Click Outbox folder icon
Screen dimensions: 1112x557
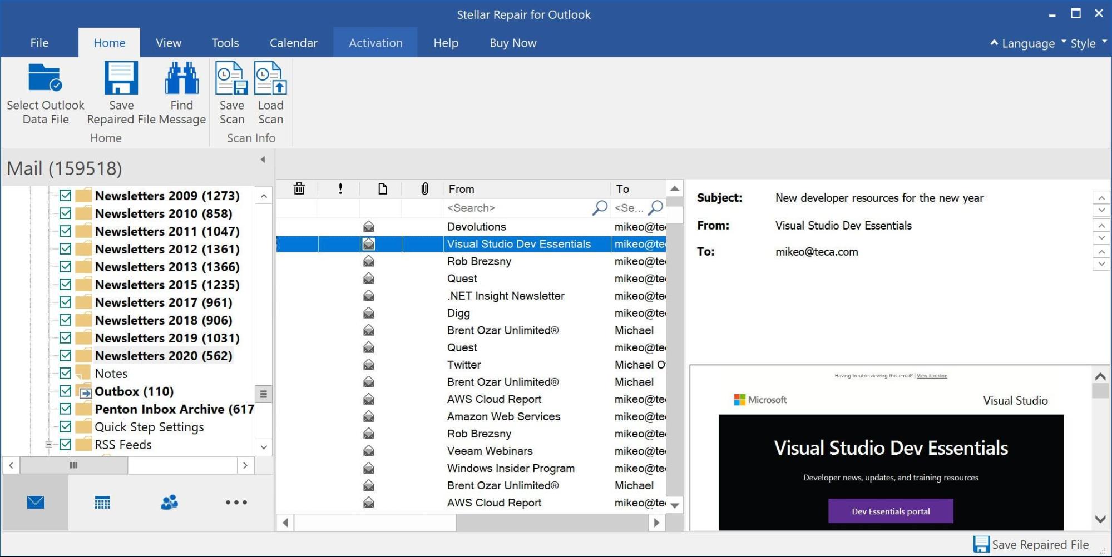84,391
